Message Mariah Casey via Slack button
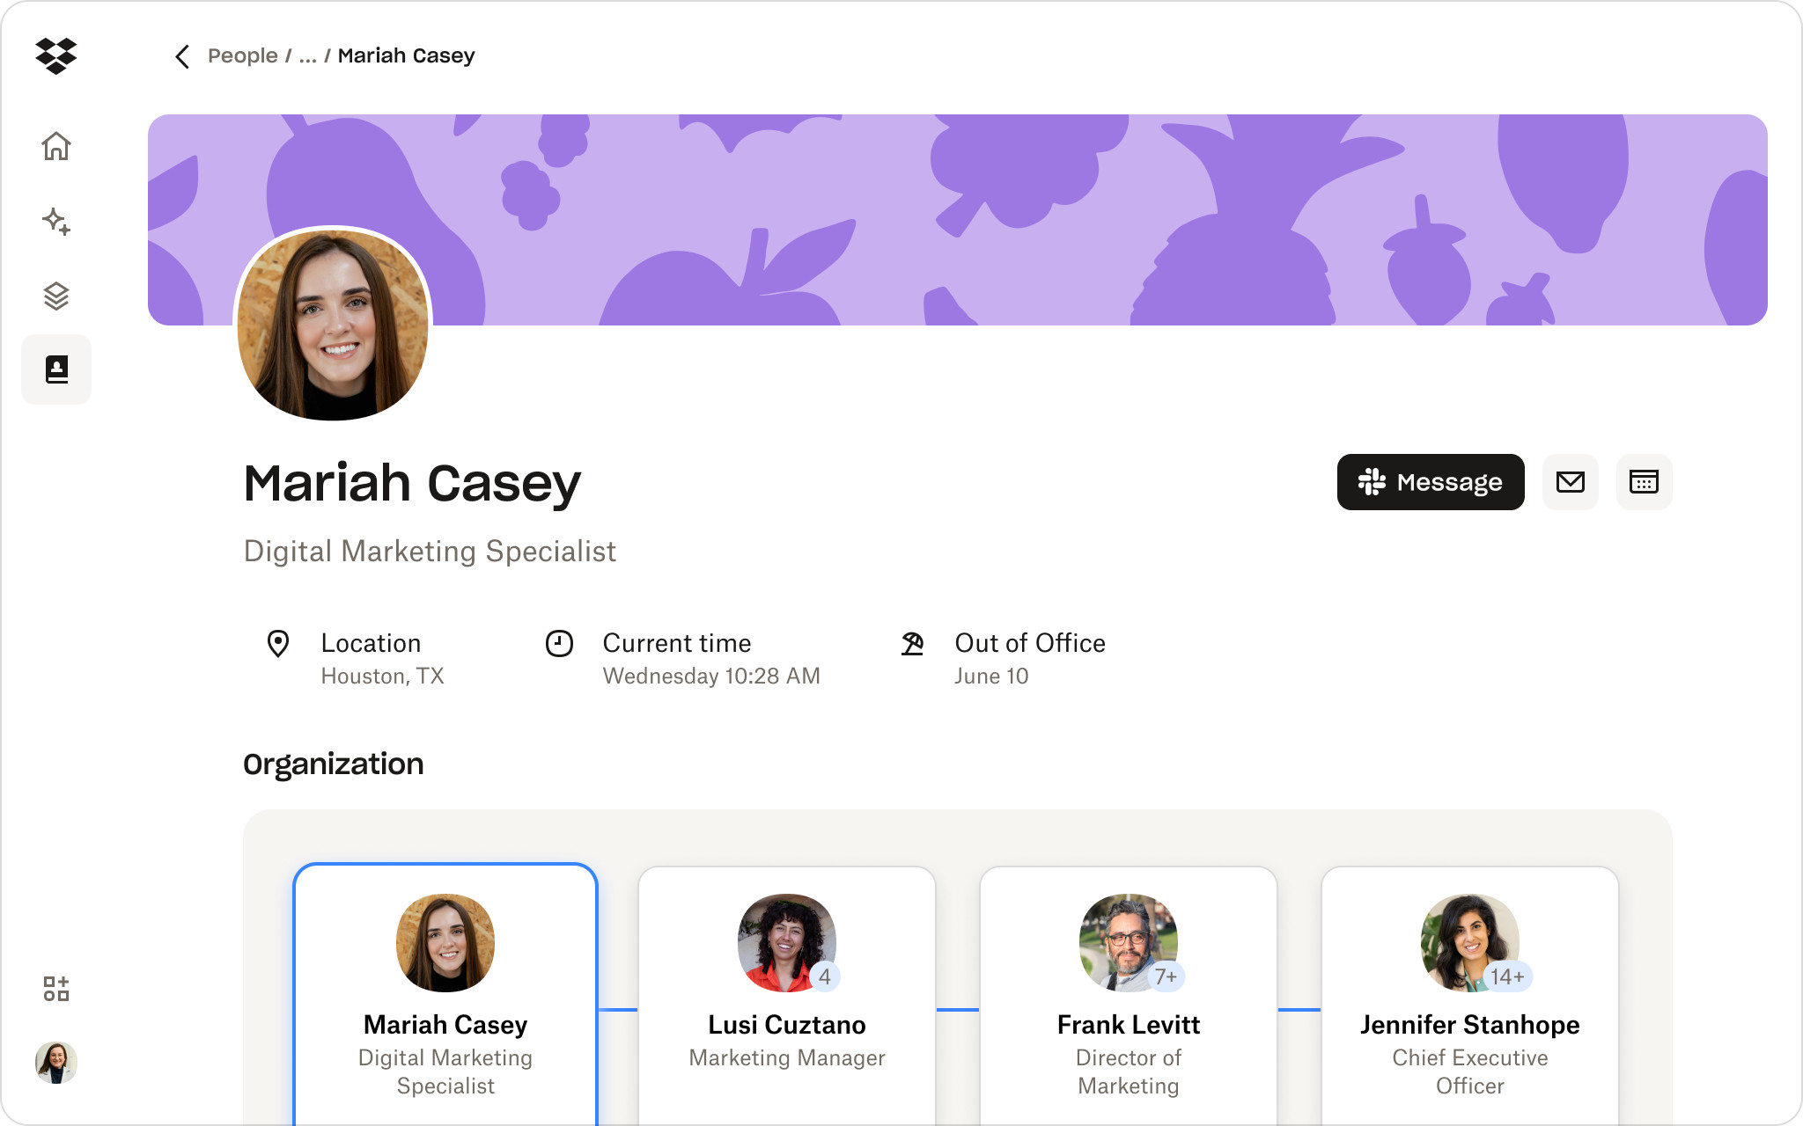 pyautogui.click(x=1430, y=482)
